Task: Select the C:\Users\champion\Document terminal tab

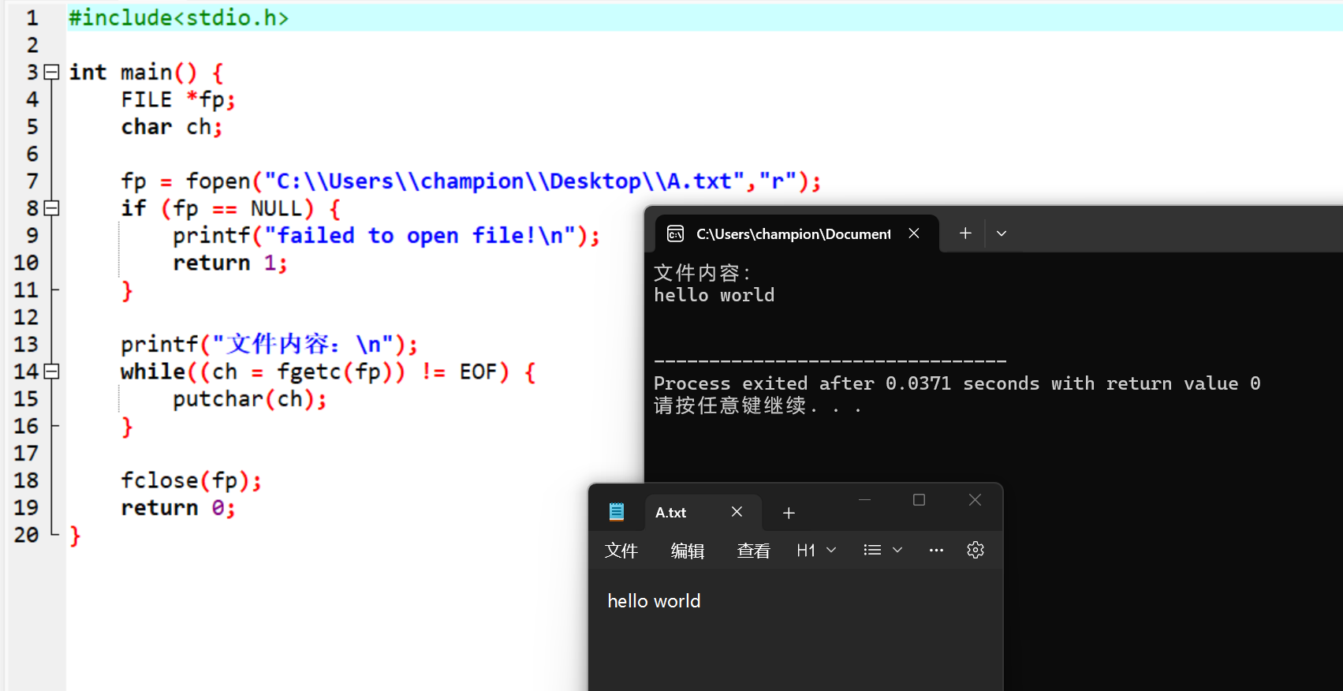Action: (x=796, y=233)
